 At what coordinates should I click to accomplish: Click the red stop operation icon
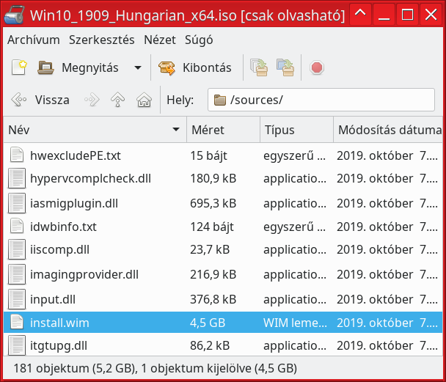[x=317, y=67]
